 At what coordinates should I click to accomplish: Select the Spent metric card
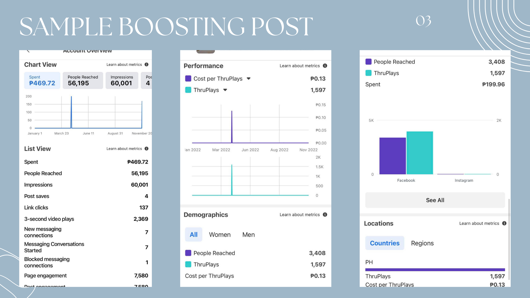click(42, 81)
